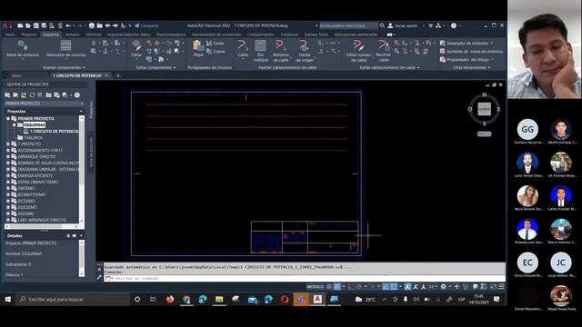Collapse the PRIMER PROYECTO tree node

[8, 119]
